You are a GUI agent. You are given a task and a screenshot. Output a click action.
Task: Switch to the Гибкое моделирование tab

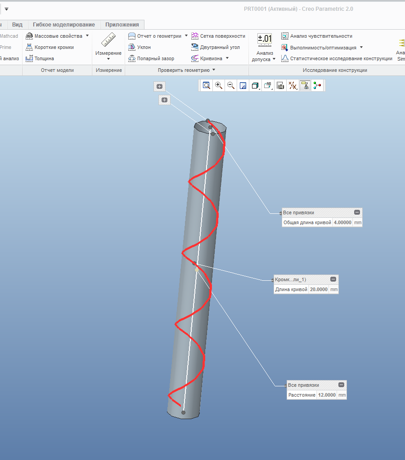64,25
